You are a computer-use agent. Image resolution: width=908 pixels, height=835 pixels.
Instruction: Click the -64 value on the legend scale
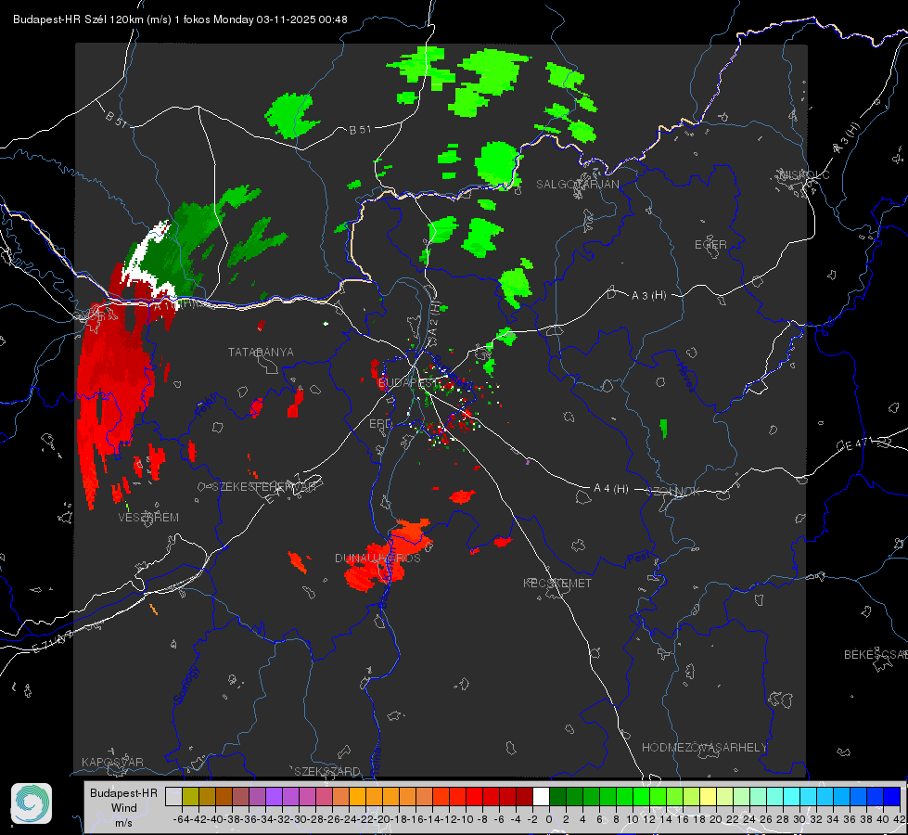click(x=181, y=819)
